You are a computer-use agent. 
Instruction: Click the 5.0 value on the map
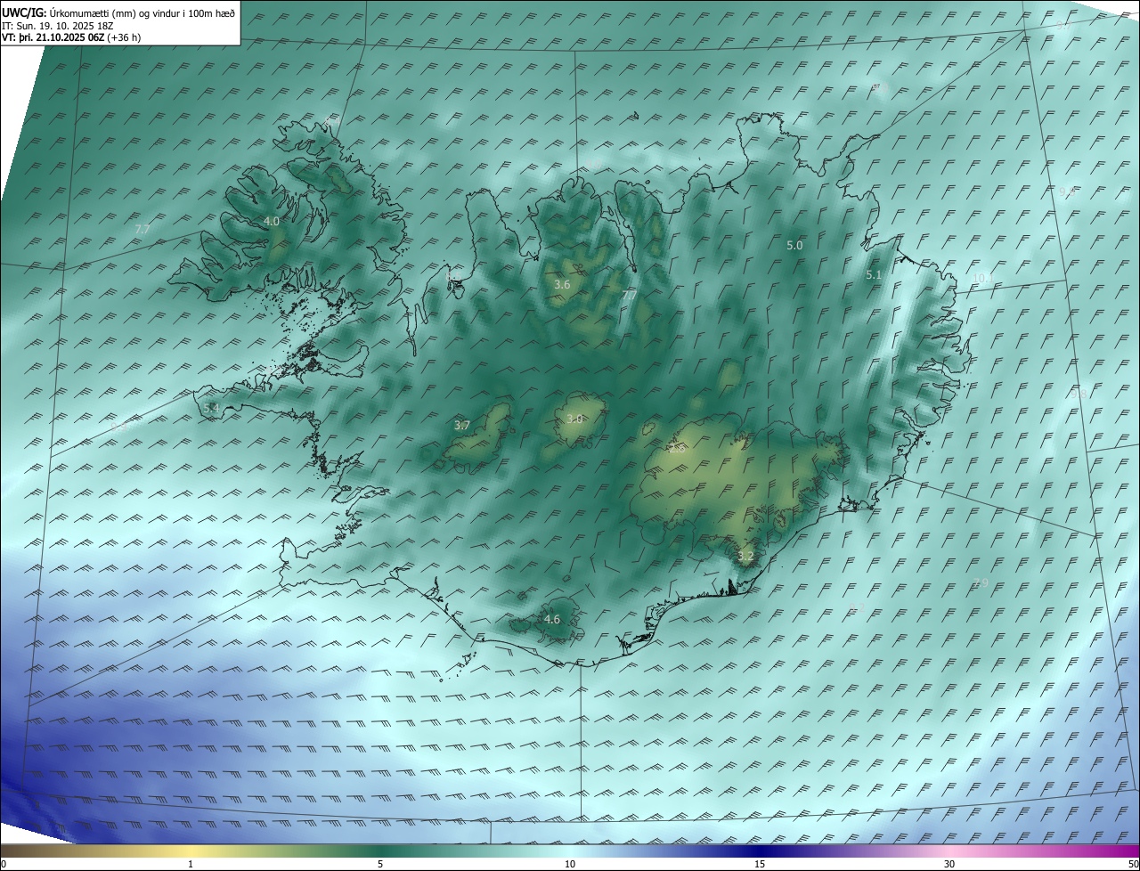(x=794, y=245)
